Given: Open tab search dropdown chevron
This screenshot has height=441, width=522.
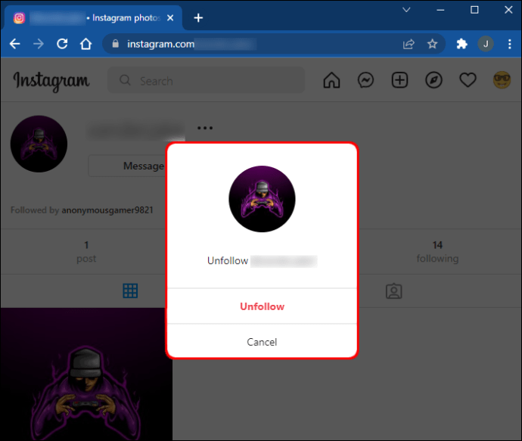Looking at the screenshot, I should tap(406, 10).
